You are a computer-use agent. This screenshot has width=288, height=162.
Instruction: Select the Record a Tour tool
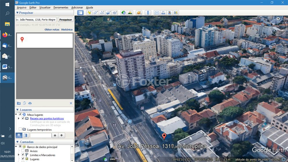click(115, 13)
